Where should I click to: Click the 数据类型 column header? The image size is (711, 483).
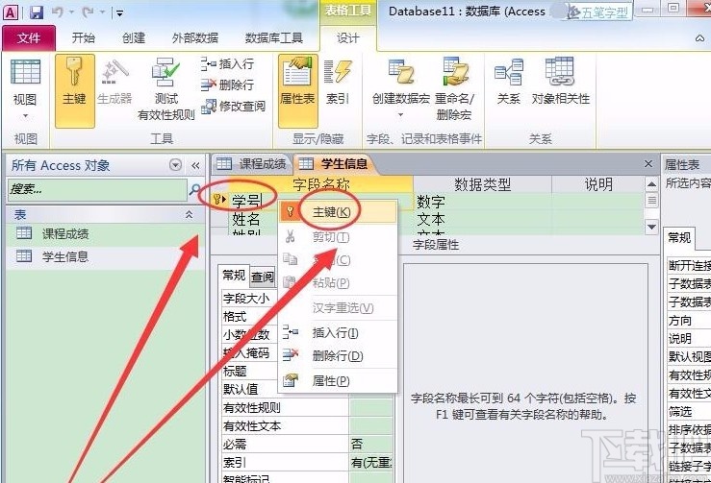click(x=482, y=184)
